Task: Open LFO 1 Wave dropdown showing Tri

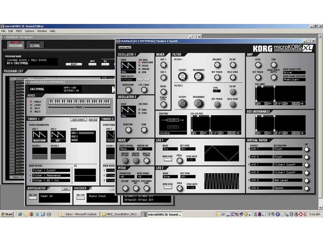Action: (170, 149)
